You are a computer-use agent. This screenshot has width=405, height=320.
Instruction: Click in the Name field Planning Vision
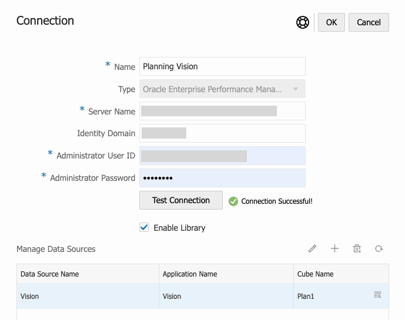point(222,66)
